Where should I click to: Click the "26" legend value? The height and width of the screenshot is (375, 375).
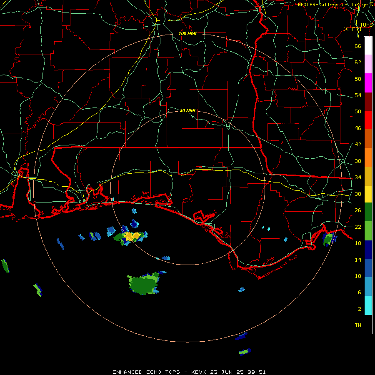pyautogui.click(x=358, y=210)
